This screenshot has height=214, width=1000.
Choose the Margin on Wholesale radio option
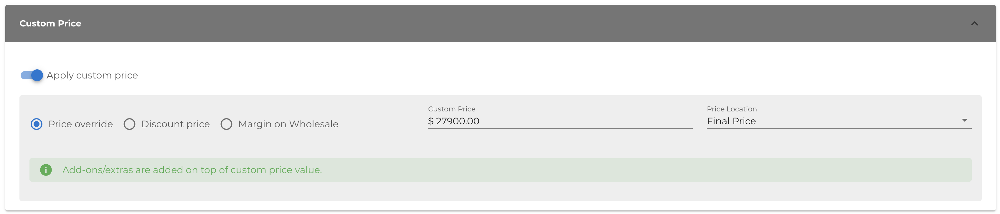point(226,124)
